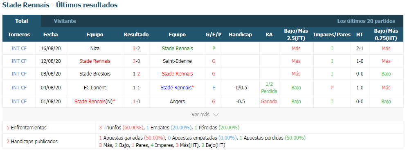Click the FC Lorient team name

point(95,88)
